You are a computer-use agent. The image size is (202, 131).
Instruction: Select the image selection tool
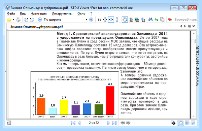(137, 20)
